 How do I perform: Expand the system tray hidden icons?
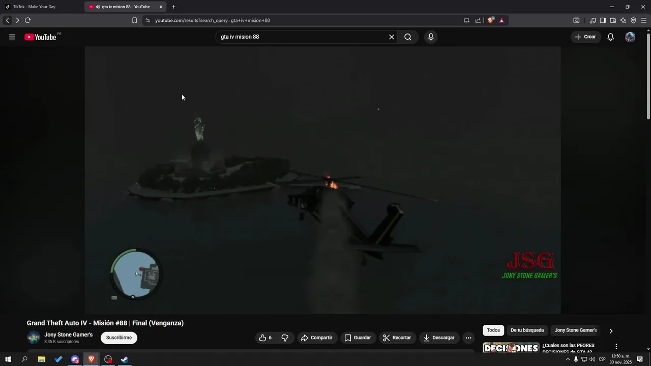point(568,359)
